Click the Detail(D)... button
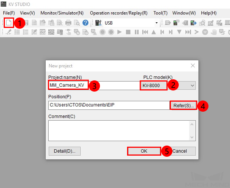Screen dimensions: 230x188 [x=65, y=151]
